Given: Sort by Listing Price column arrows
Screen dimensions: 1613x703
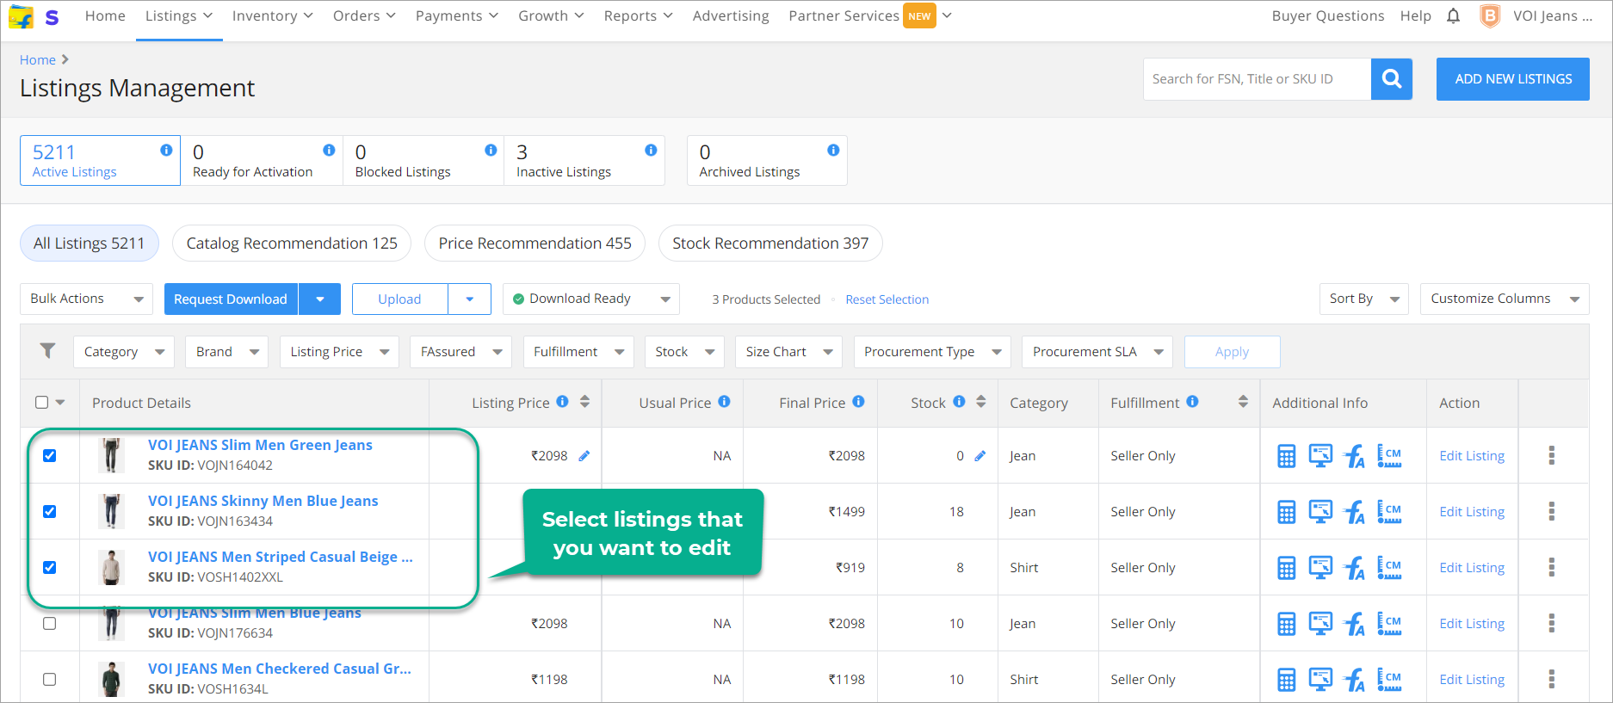Looking at the screenshot, I should pos(585,402).
